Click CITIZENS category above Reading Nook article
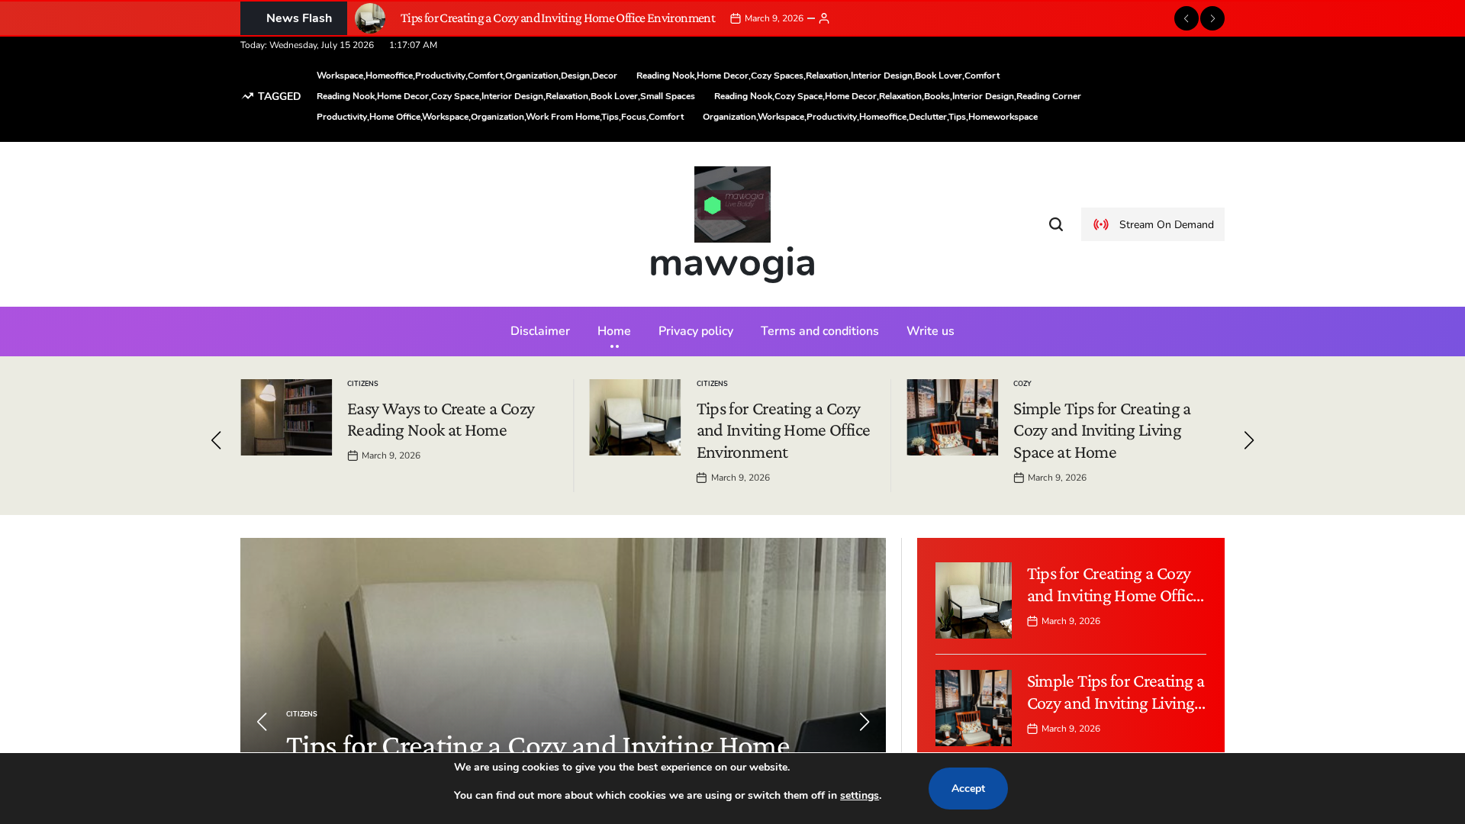This screenshot has height=824, width=1465. 362,384
